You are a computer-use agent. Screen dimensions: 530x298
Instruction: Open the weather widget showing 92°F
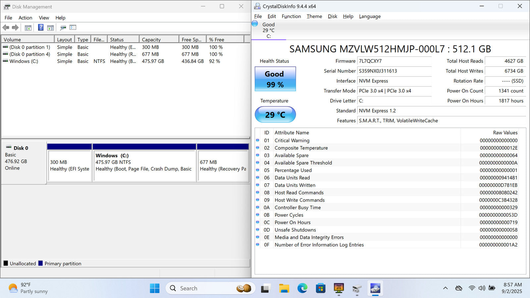point(28,288)
